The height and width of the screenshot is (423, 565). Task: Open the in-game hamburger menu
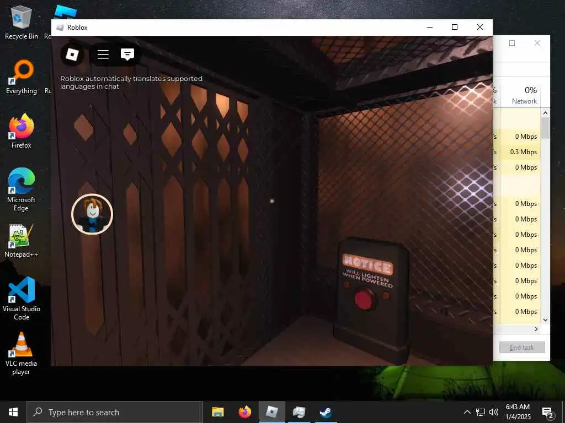coord(103,55)
